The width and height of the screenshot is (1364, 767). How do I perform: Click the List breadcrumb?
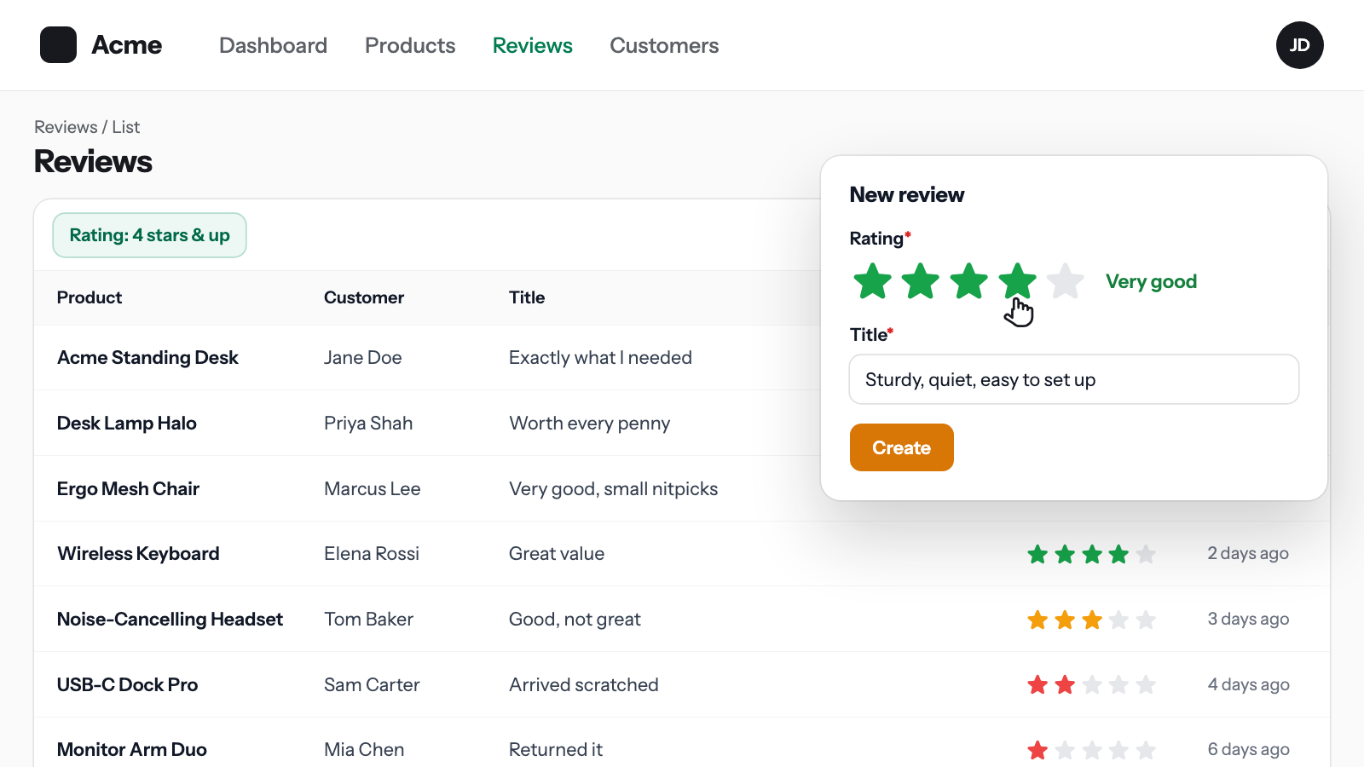126,127
